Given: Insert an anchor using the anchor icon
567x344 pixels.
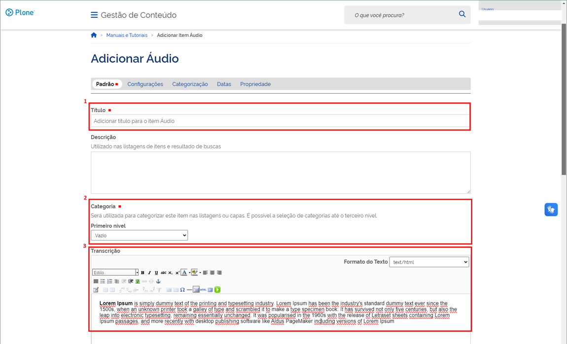Looking at the screenshot, I should (x=158, y=281).
